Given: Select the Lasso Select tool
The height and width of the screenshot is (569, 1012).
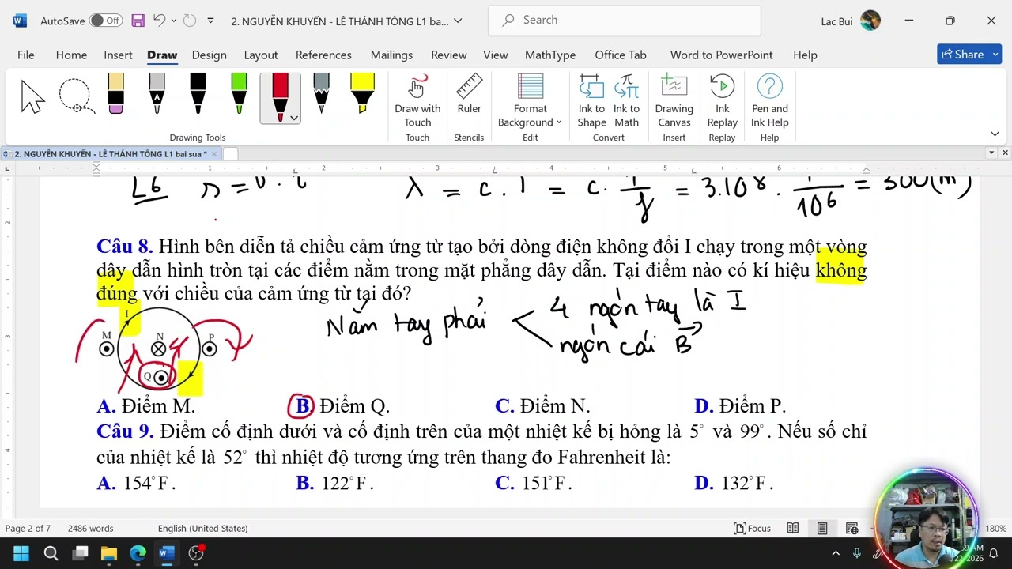Looking at the screenshot, I should coord(76,96).
